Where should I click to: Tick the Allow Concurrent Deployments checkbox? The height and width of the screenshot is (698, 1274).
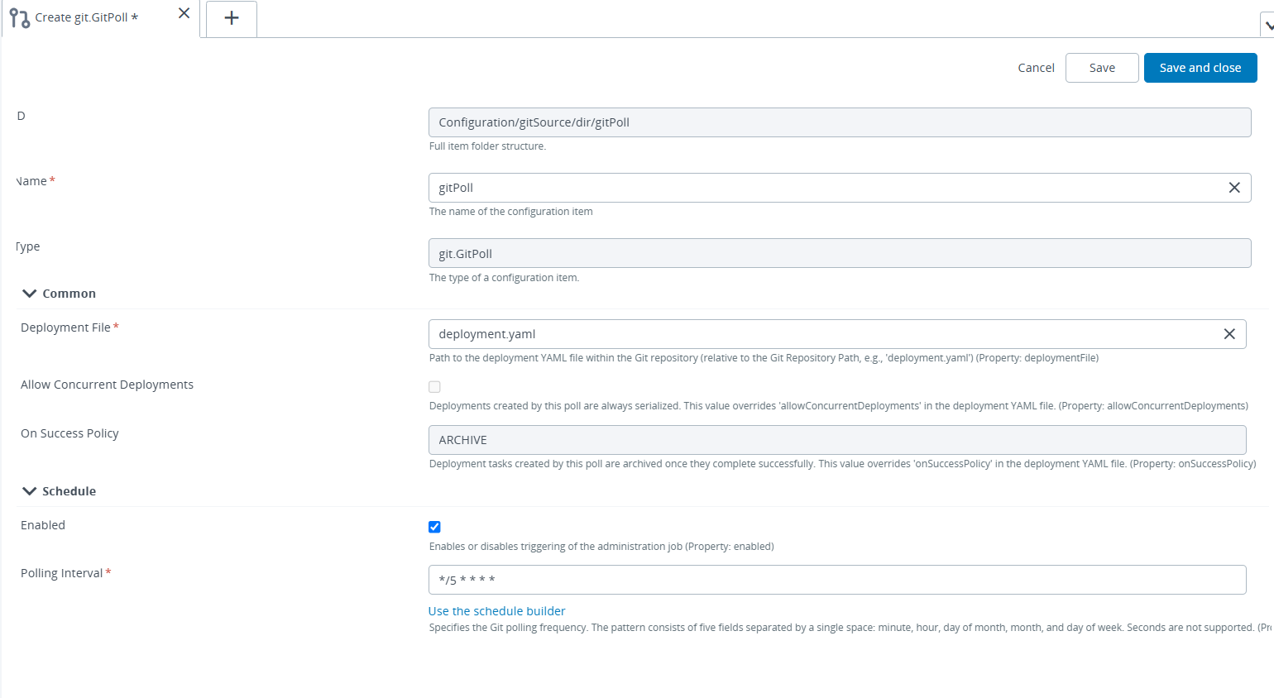[434, 387]
